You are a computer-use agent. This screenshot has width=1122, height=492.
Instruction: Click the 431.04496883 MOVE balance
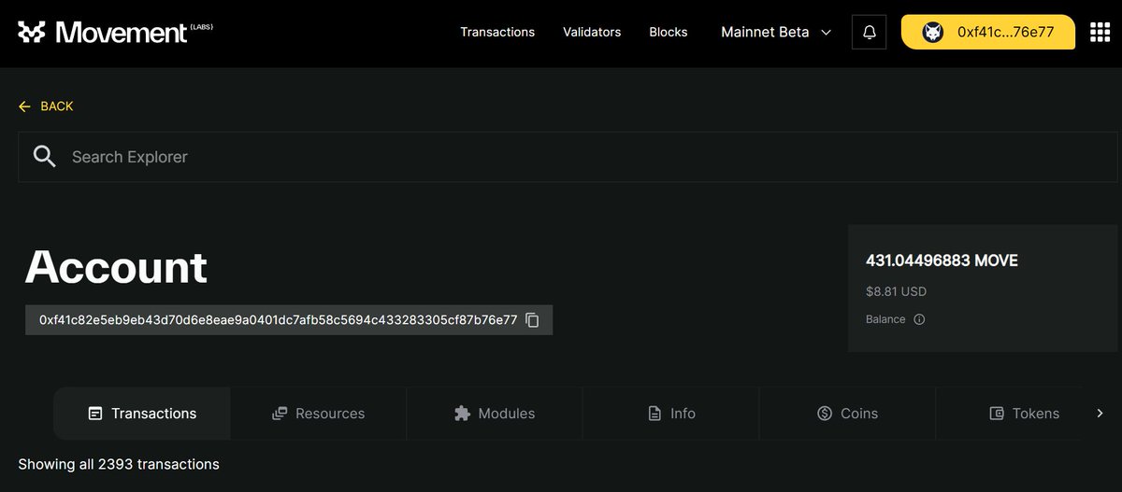942,260
